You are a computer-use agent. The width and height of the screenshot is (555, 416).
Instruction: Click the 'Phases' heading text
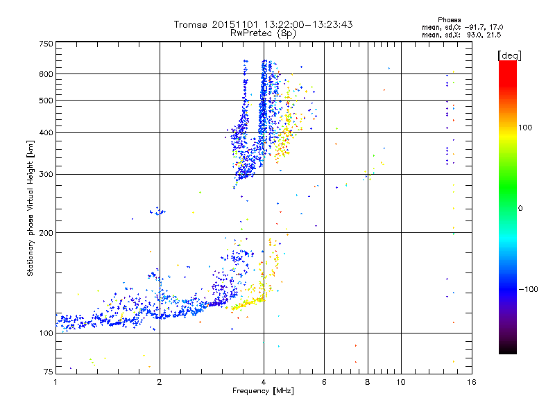click(449, 20)
